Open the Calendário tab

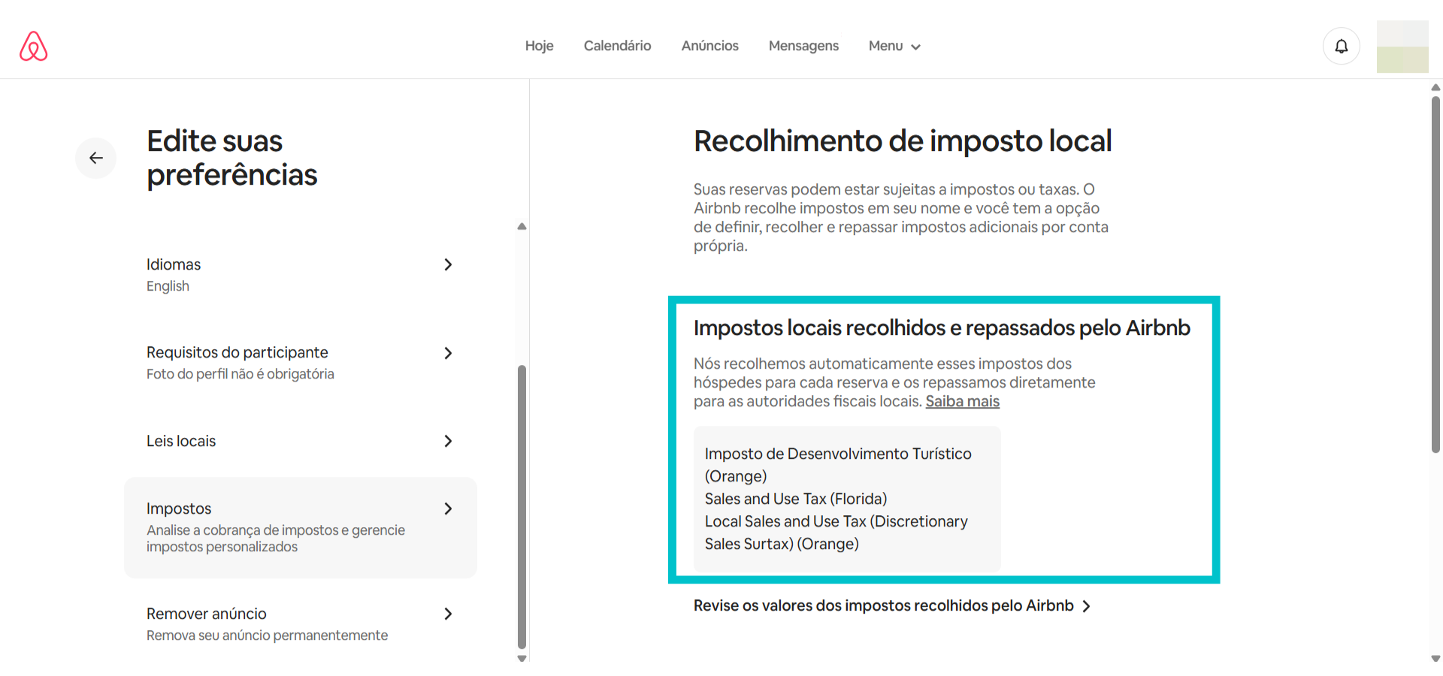[x=617, y=47]
